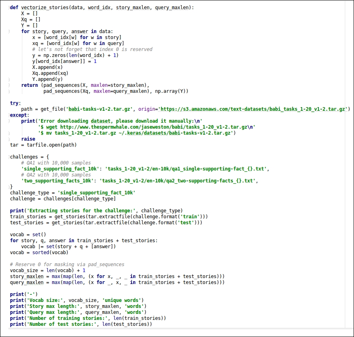Viewport: 354px width, 337px height.
Task: Click 'for story, q, answer in train_stories + test_stories:'
Action: [x=84, y=241]
